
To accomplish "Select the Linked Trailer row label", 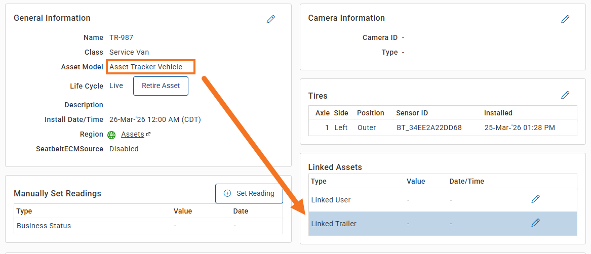I will click(334, 224).
